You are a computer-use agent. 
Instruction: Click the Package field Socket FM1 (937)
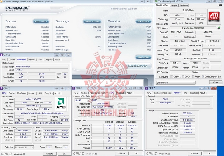tap(33, 106)
